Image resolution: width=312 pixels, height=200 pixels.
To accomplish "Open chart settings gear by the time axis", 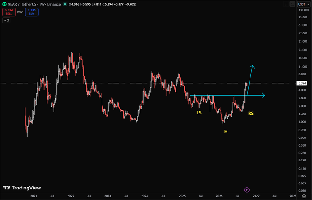I will click(304, 196).
